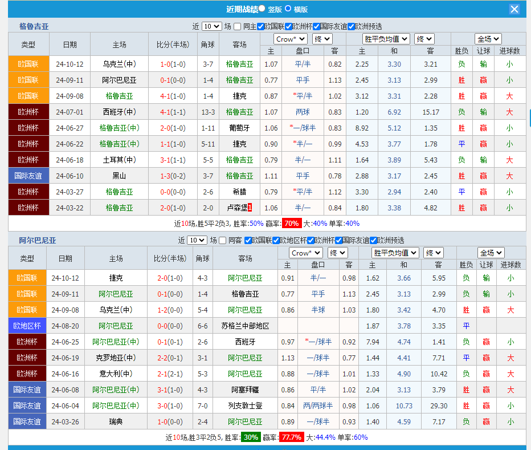The width and height of the screenshot is (531, 450).
Task: Select the 竖版 layout radio button
Action: tap(262, 9)
